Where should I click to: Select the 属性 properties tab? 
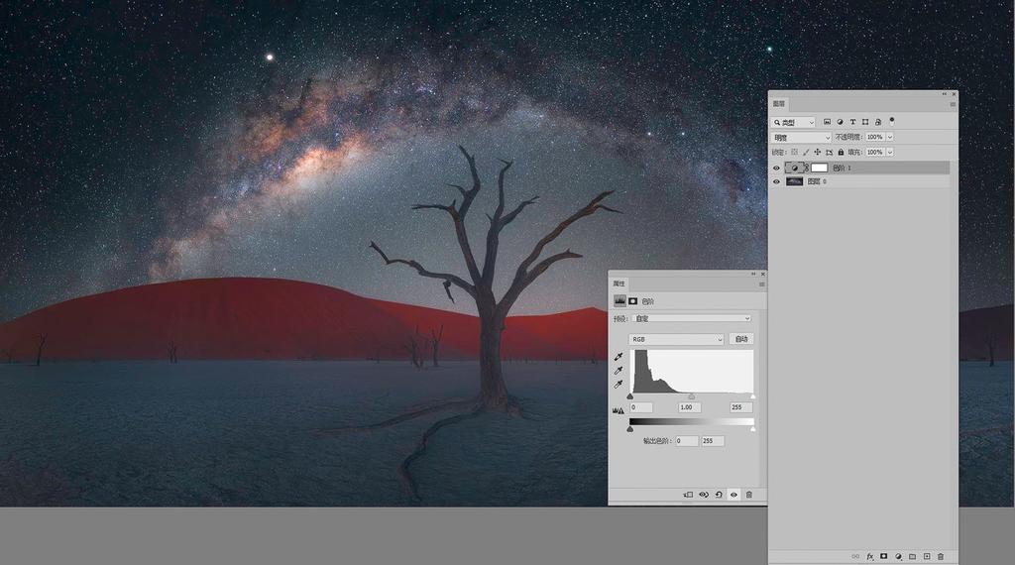click(619, 284)
